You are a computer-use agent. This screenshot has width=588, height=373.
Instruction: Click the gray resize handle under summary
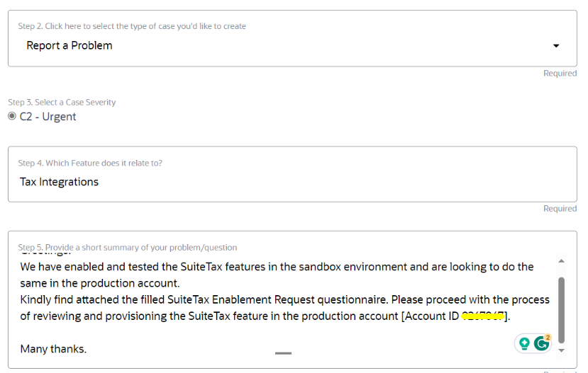283,352
